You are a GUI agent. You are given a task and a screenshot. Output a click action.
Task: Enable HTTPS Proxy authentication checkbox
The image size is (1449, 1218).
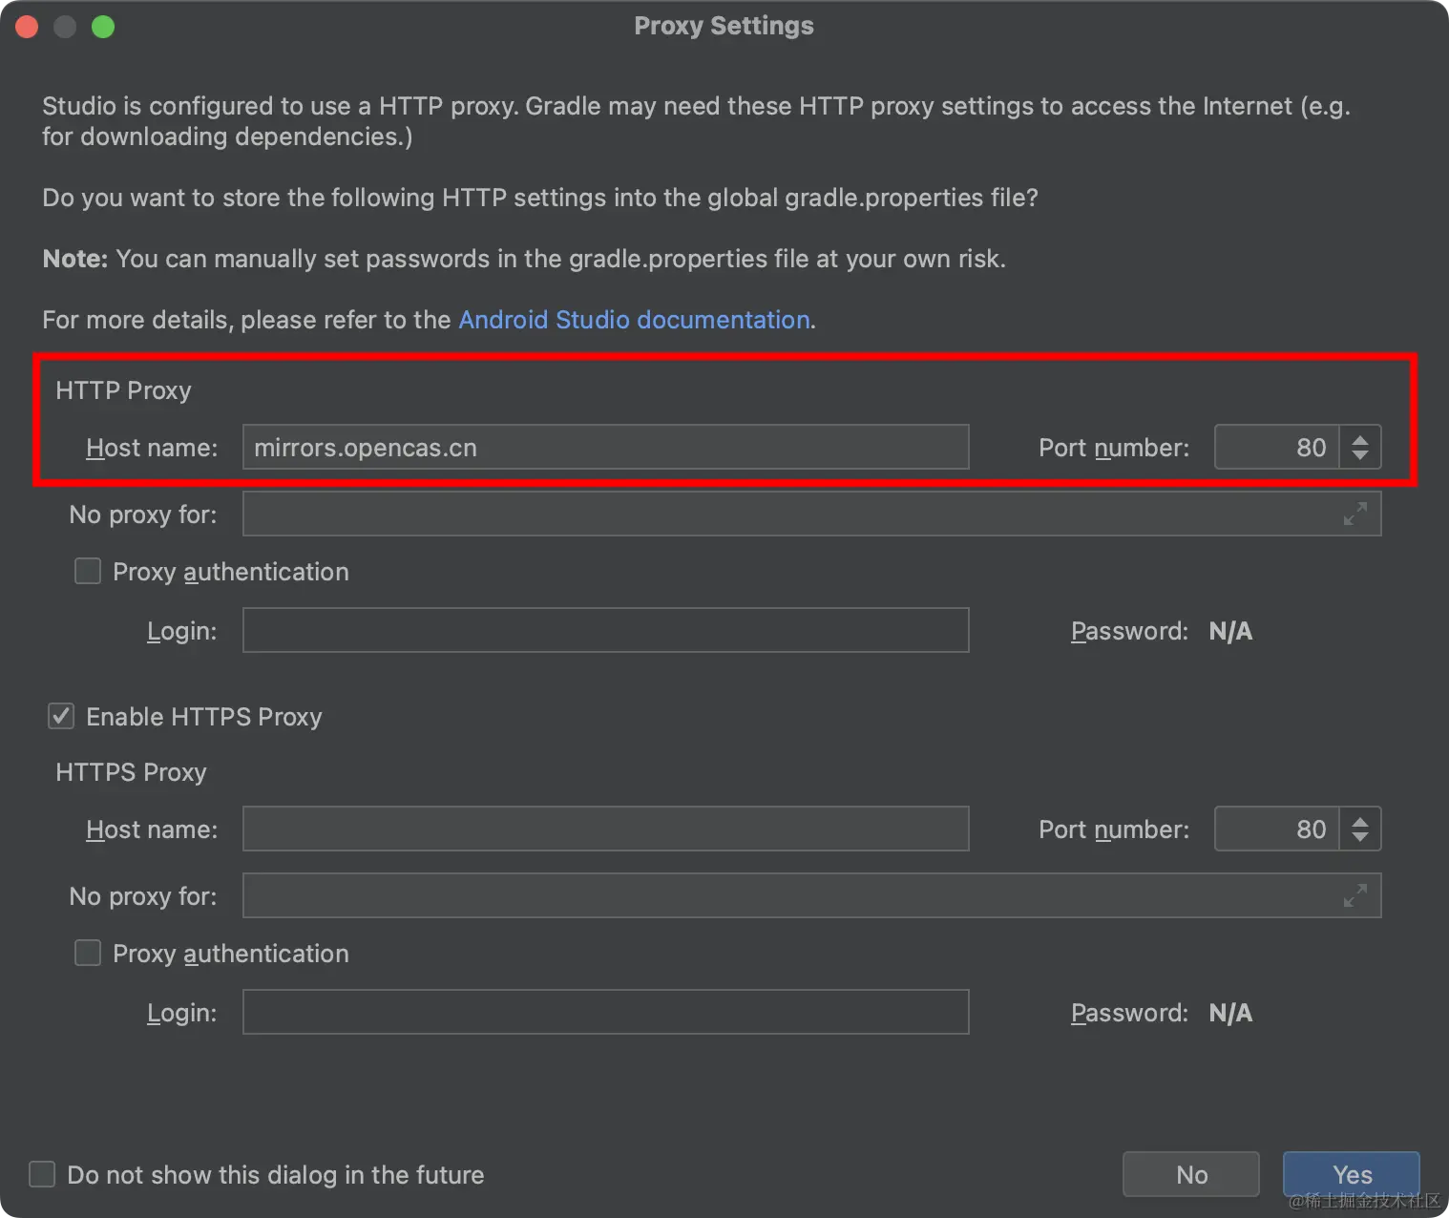[88, 953]
